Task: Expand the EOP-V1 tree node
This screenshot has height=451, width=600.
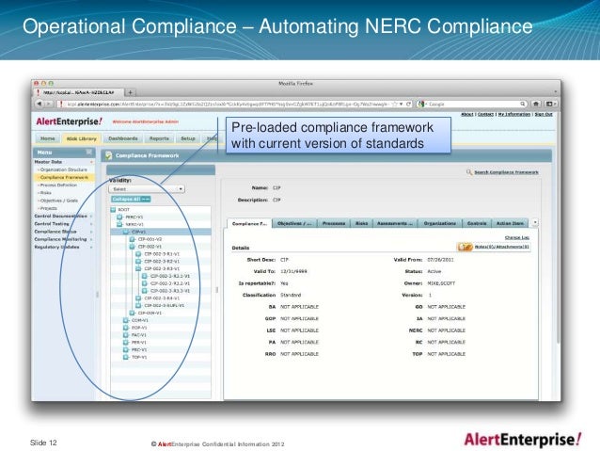Action: point(125,328)
